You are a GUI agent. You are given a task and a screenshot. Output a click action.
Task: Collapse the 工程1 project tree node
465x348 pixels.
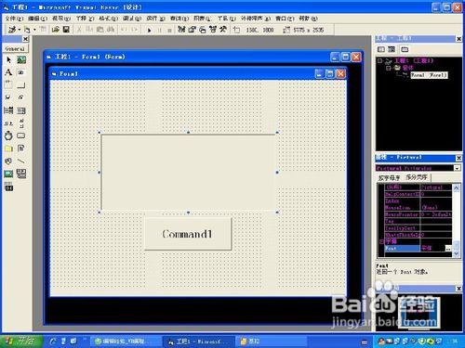pyautogui.click(x=379, y=60)
